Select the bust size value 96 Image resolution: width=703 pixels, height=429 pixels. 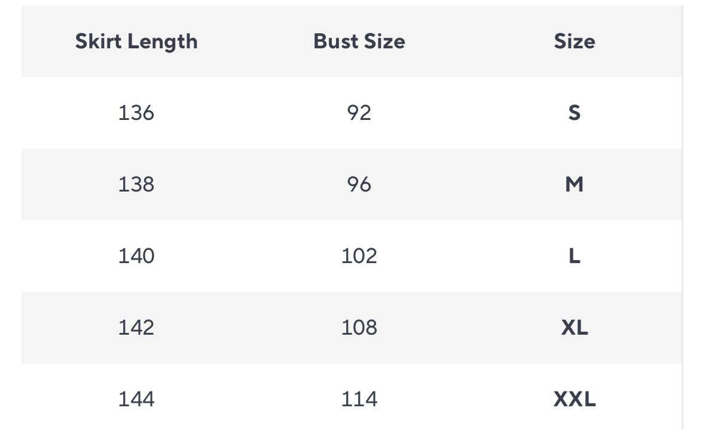(359, 184)
